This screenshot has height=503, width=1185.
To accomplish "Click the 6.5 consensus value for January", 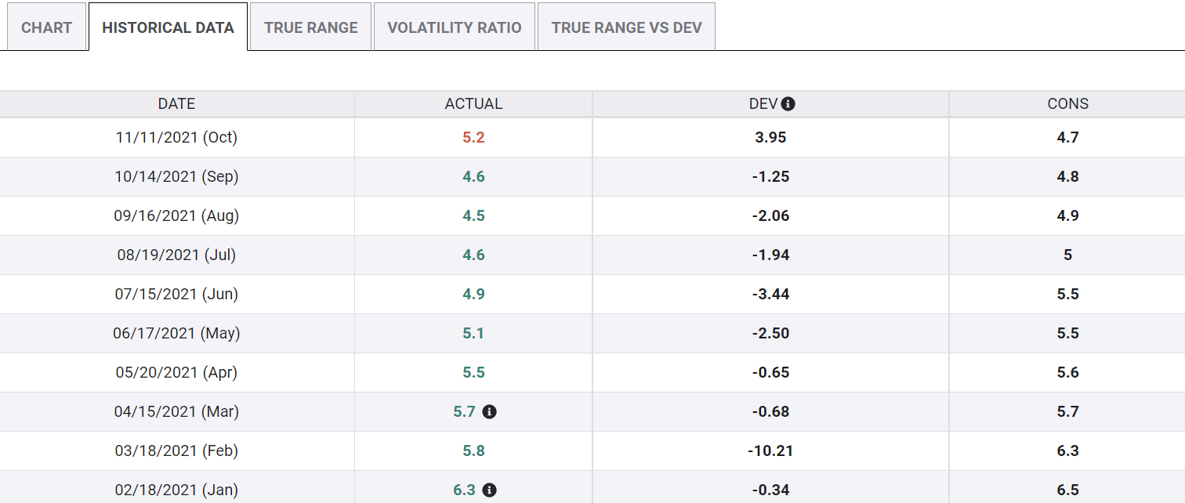I will (x=1067, y=490).
